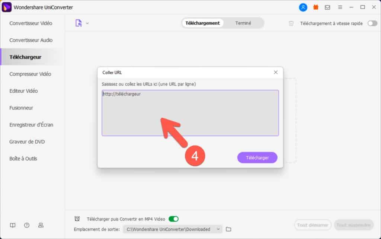This screenshot has width=381, height=239.
Task: Click the Wondershare UniConverter logo icon
Action: pos(7,7)
